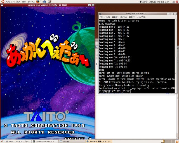This screenshot has width=179, height=143.
Task: Click the date and time clock in panel
Action: (159, 2)
